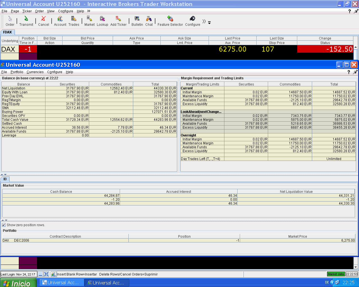Select the DAX underlying cell
Viewport: 359px width, 287px height.
click(x=10, y=49)
